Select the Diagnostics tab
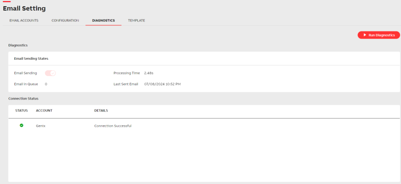The height and width of the screenshot is (184, 401). pyautogui.click(x=103, y=21)
